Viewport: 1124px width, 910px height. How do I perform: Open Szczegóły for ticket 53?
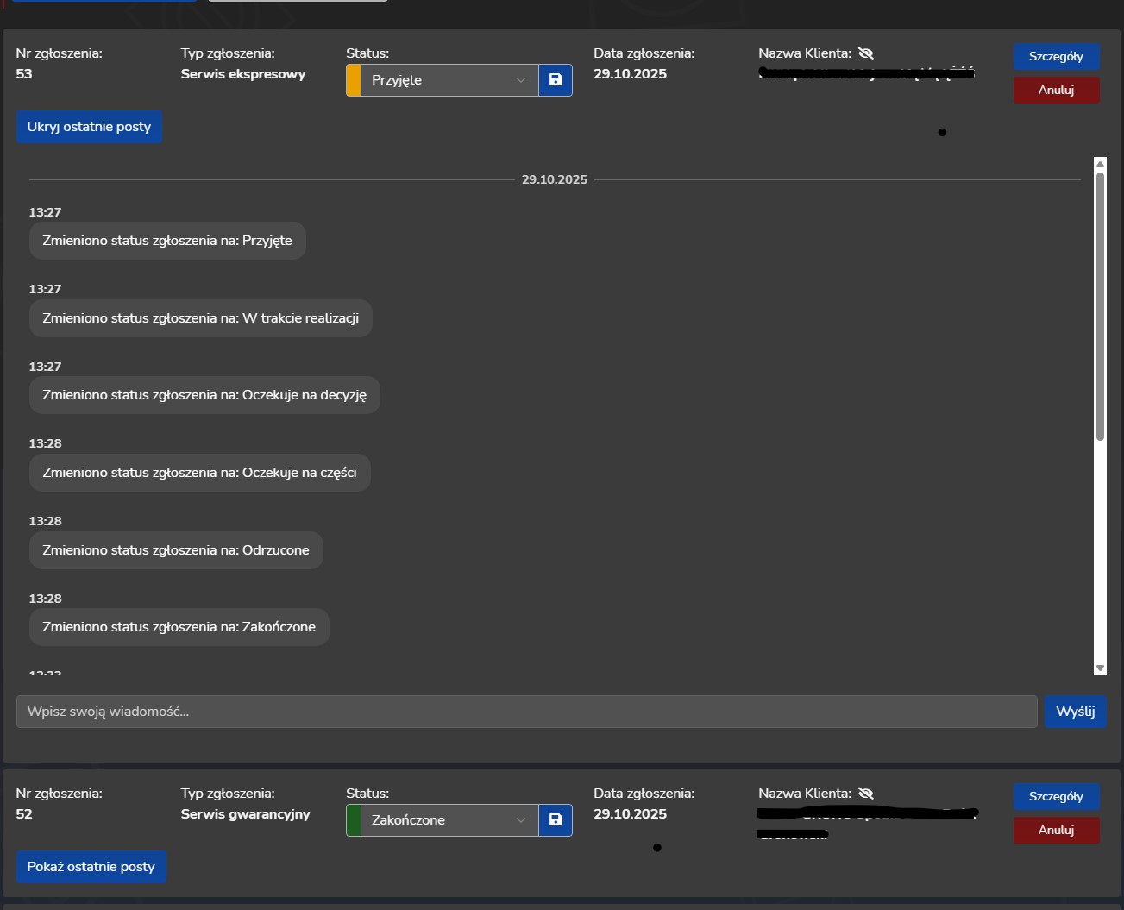[x=1056, y=56]
